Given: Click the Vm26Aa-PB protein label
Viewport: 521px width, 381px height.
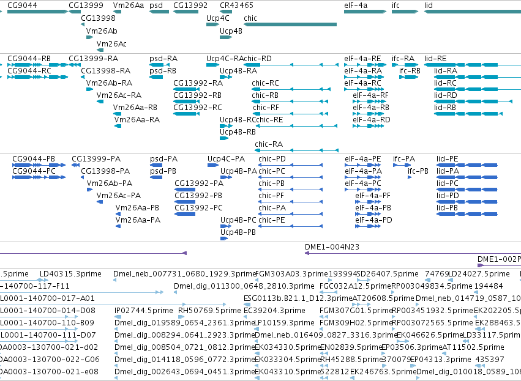Looking at the screenshot, I should 137,208.
